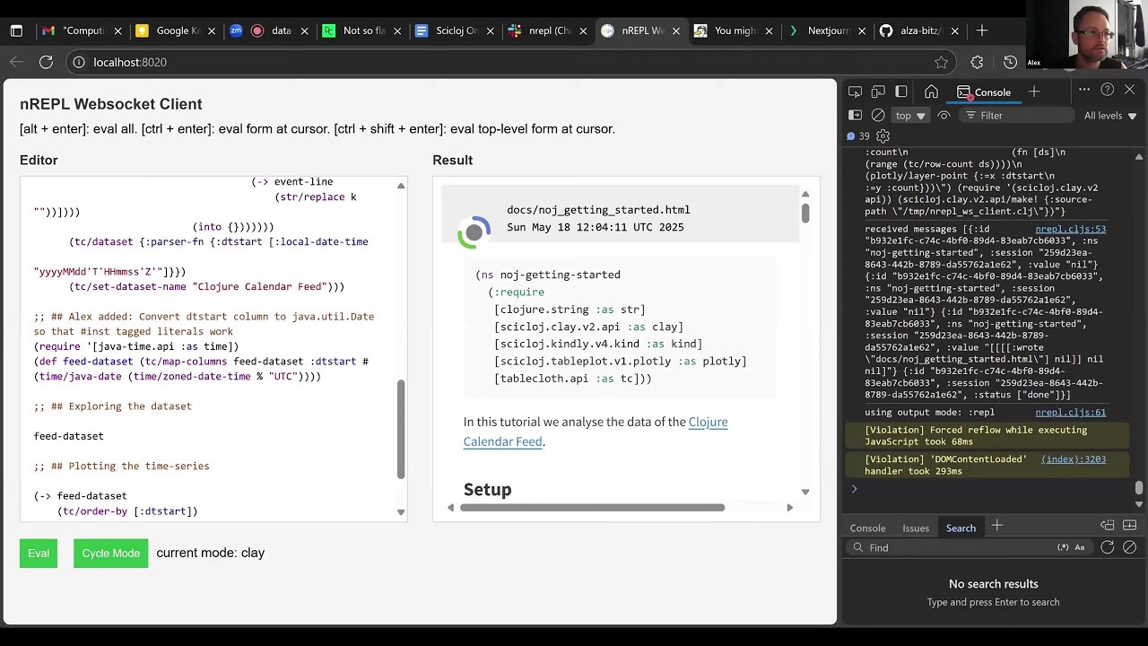Select the Console tab in DevTools top bar
This screenshot has height=646, width=1148.
coord(984,92)
